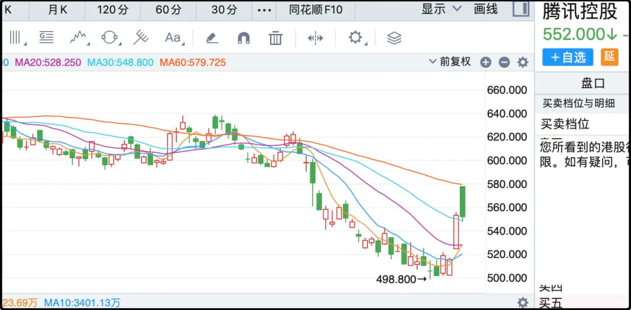This screenshot has width=631, height=310.
Task: Choose the cycle circle drawing tool
Action: [110, 38]
